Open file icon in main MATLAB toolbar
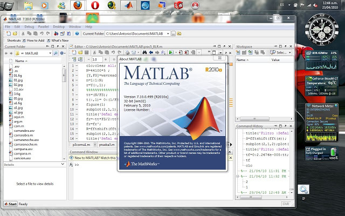This screenshot has height=216, width=345. pos(15,33)
